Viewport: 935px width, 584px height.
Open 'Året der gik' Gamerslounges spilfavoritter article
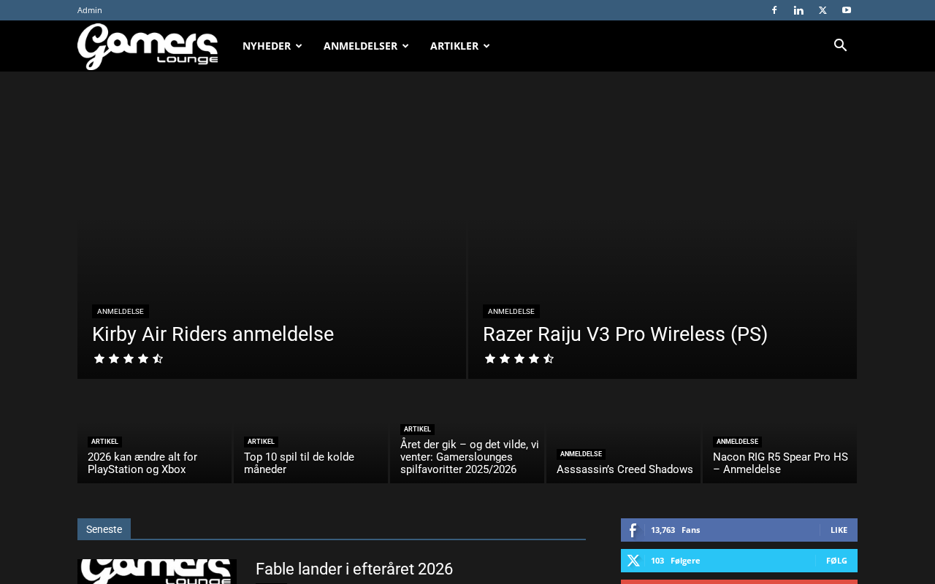coord(470,457)
